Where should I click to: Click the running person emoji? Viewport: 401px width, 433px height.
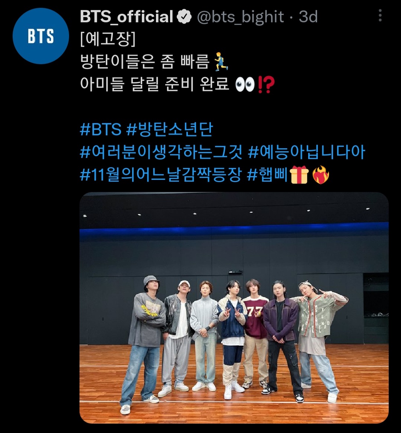click(x=221, y=61)
